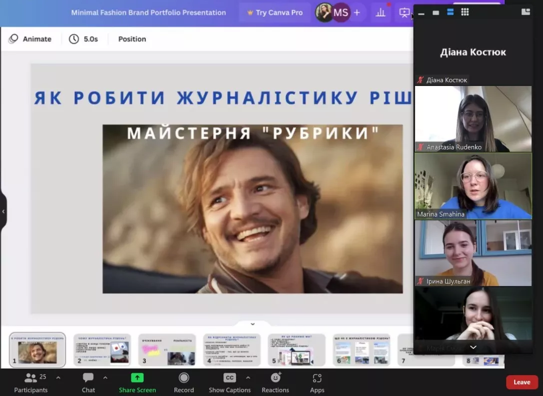Collapse the video strip with down chevron
The image size is (543, 396).
[473, 347]
